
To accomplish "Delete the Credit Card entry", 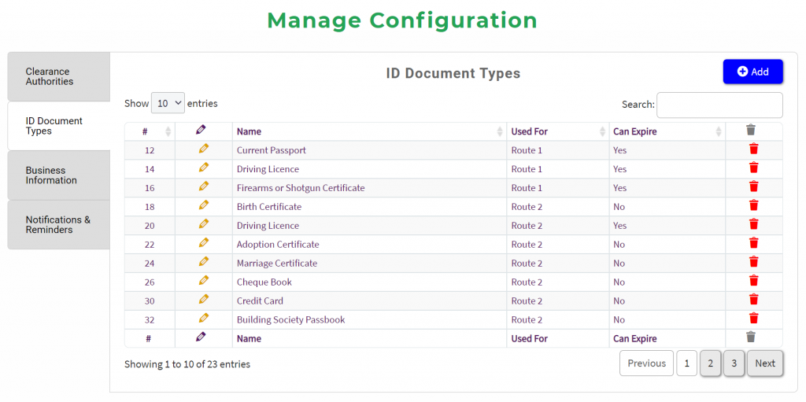I will 753,301.
